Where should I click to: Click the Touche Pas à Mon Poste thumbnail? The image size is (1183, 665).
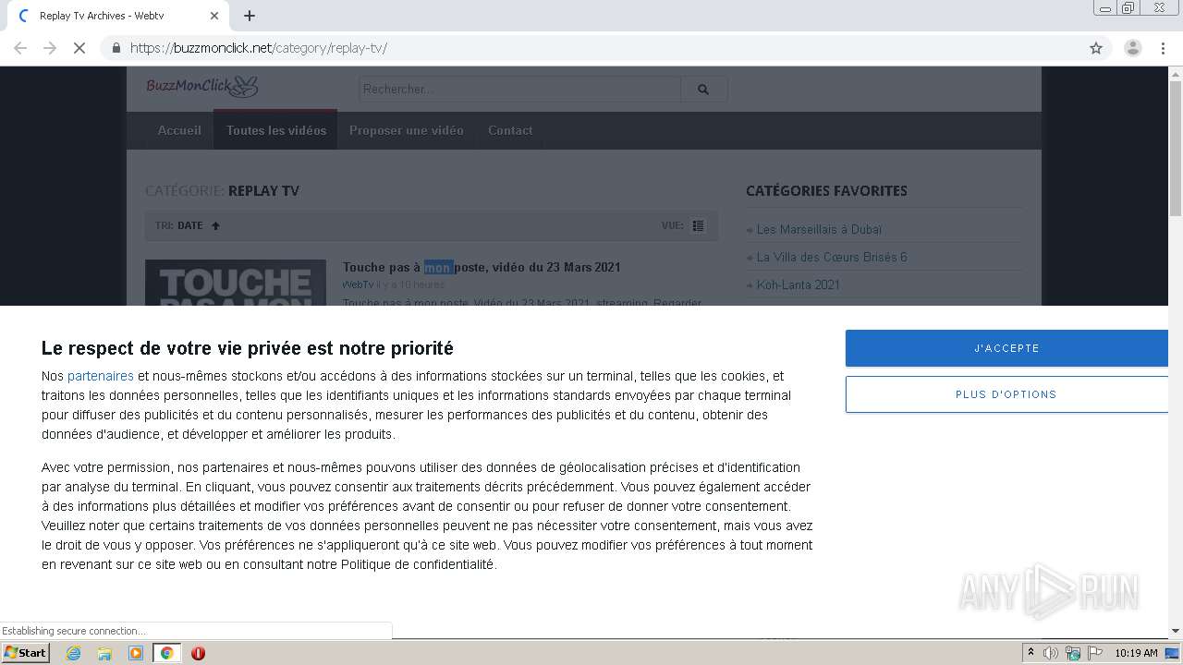coord(236,283)
